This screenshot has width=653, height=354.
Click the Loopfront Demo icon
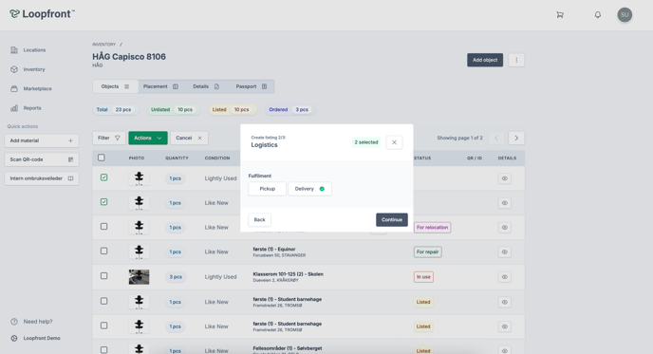(x=14, y=338)
